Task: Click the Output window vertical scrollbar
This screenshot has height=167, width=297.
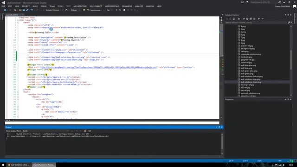Action: (x=222, y=144)
